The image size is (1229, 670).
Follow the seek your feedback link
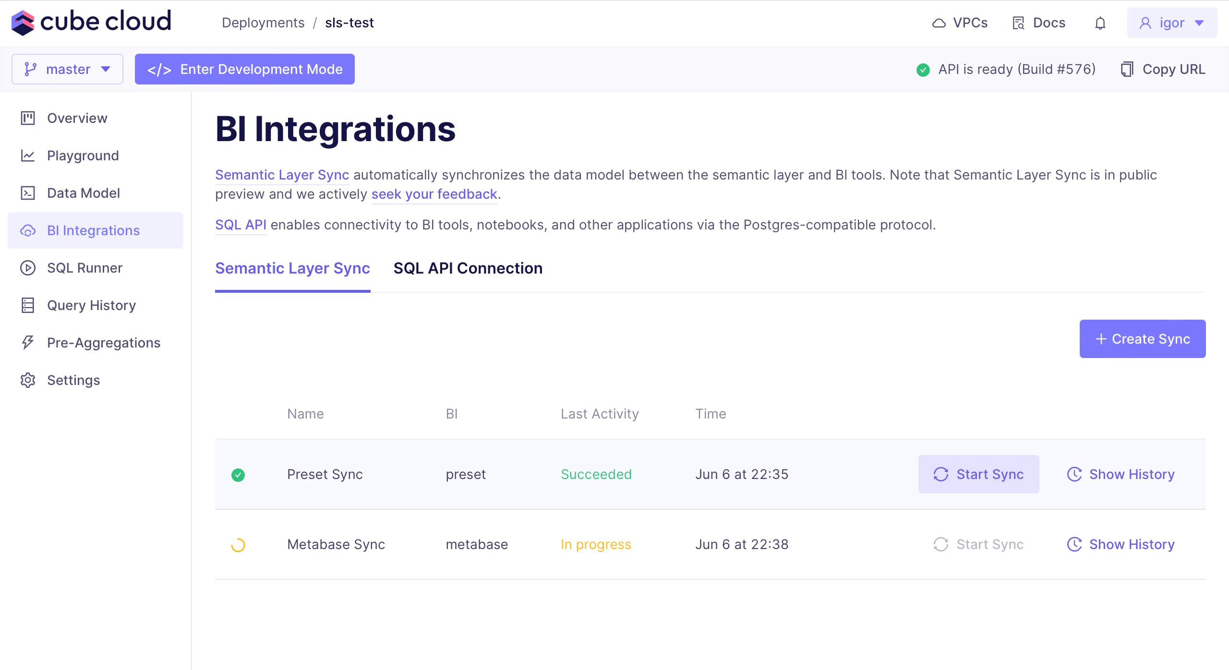coord(434,194)
